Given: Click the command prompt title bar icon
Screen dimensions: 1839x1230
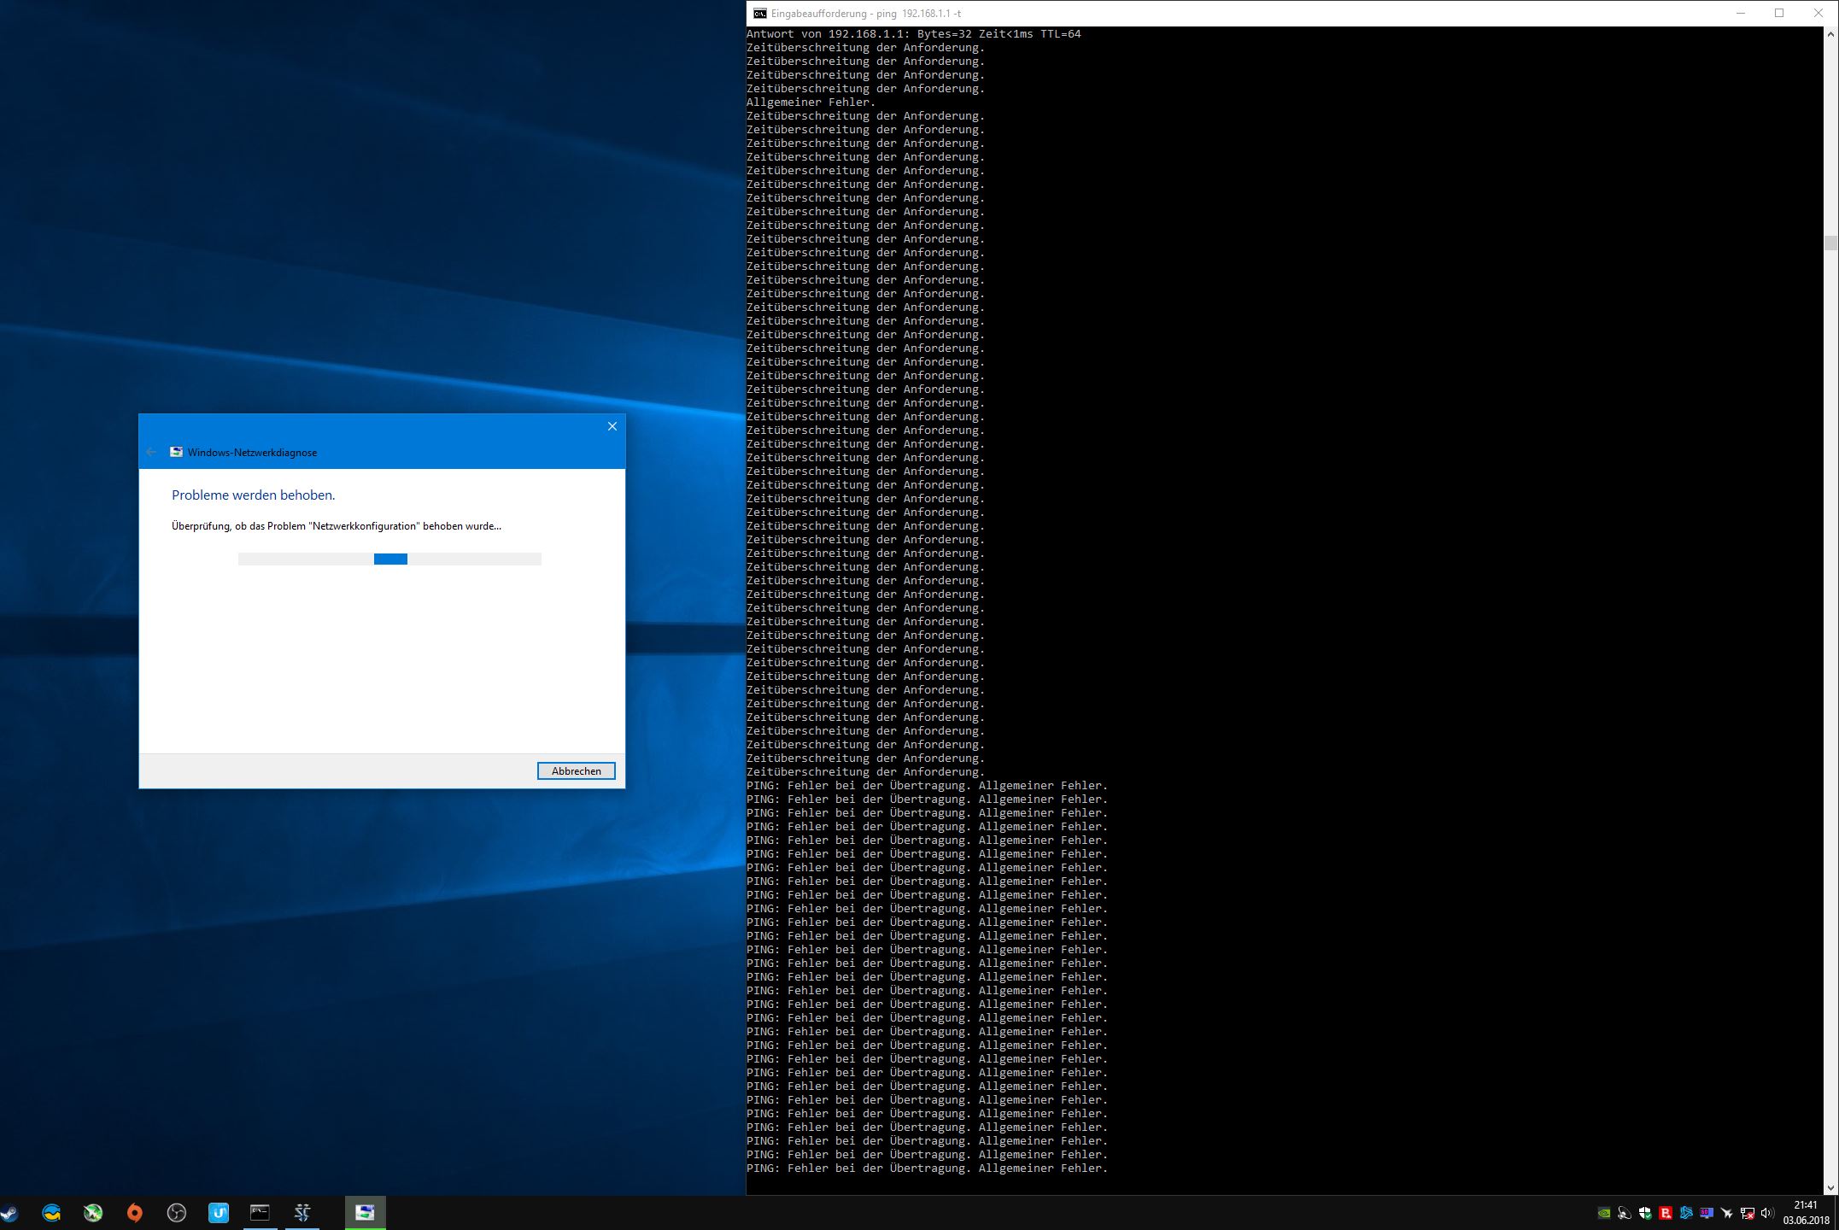Looking at the screenshot, I should click(759, 14).
